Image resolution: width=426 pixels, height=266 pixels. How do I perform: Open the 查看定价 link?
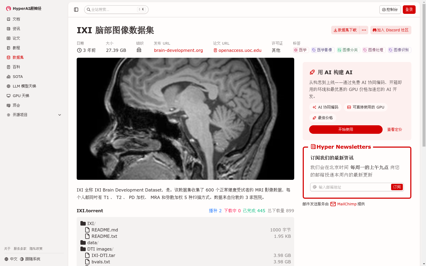395,130
